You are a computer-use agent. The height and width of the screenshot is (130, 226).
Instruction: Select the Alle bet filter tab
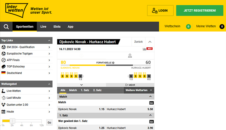click(63, 90)
